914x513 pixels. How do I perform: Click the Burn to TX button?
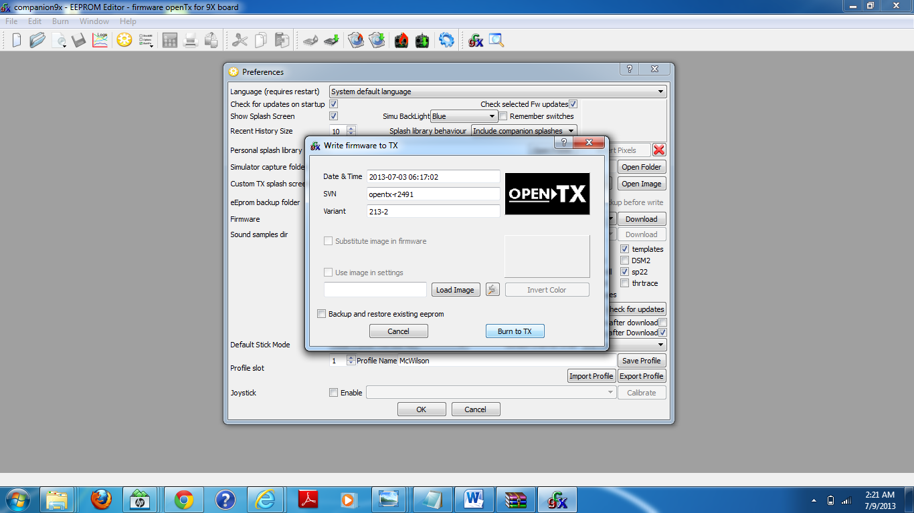pyautogui.click(x=515, y=331)
